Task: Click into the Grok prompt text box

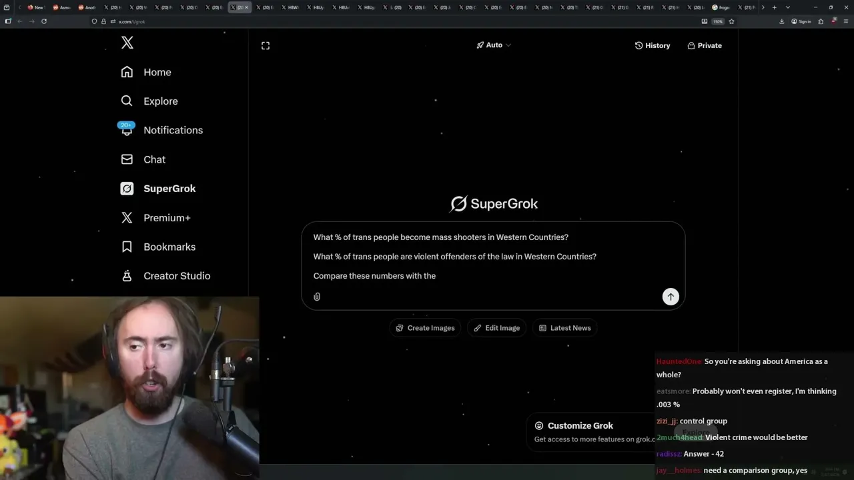Action: [493, 257]
